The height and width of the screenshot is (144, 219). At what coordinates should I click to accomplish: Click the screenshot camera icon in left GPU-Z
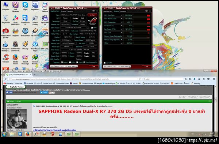93,11
